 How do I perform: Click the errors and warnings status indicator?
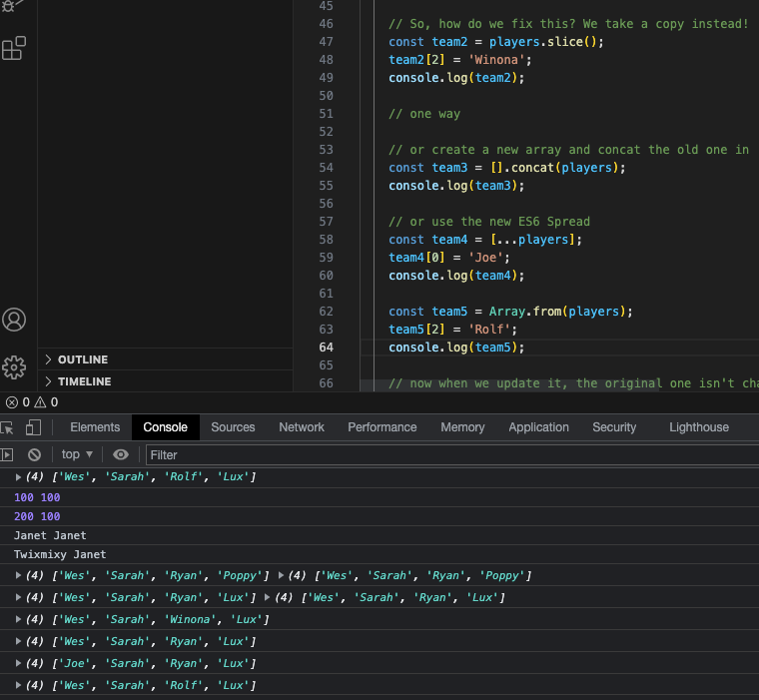[x=31, y=402]
